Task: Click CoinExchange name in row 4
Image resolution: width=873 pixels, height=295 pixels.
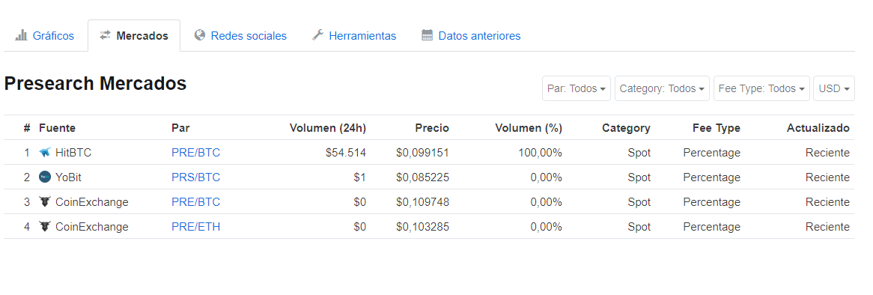Action: click(92, 227)
